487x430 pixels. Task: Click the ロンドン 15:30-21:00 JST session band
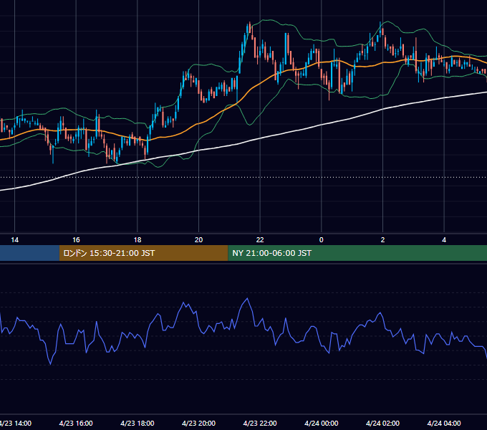pyautogui.click(x=143, y=253)
